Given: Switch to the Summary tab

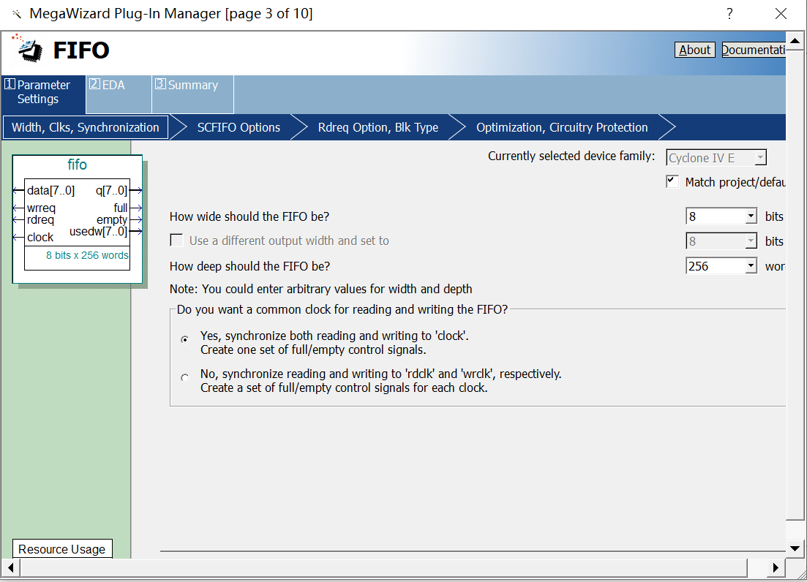Looking at the screenshot, I should tap(192, 94).
